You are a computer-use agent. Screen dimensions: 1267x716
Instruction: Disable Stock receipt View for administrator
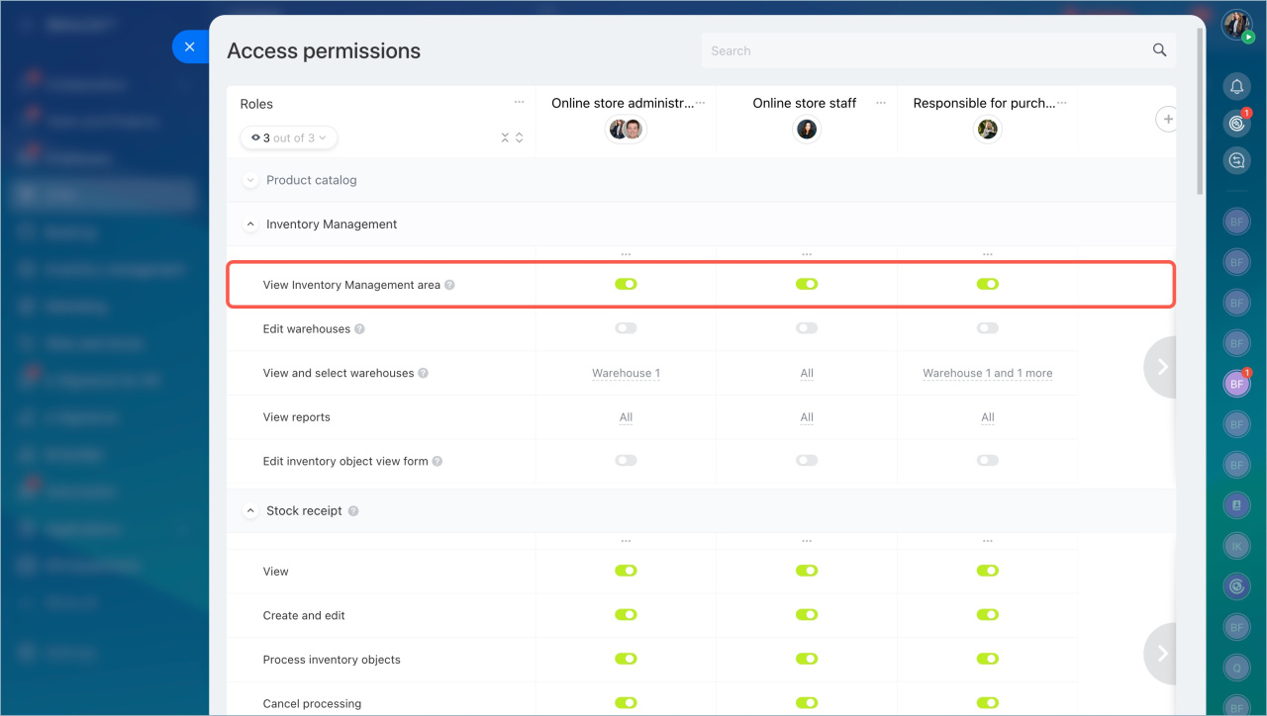point(626,571)
